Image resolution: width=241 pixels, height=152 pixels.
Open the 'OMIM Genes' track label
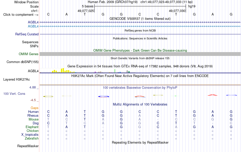(x=29, y=54)
